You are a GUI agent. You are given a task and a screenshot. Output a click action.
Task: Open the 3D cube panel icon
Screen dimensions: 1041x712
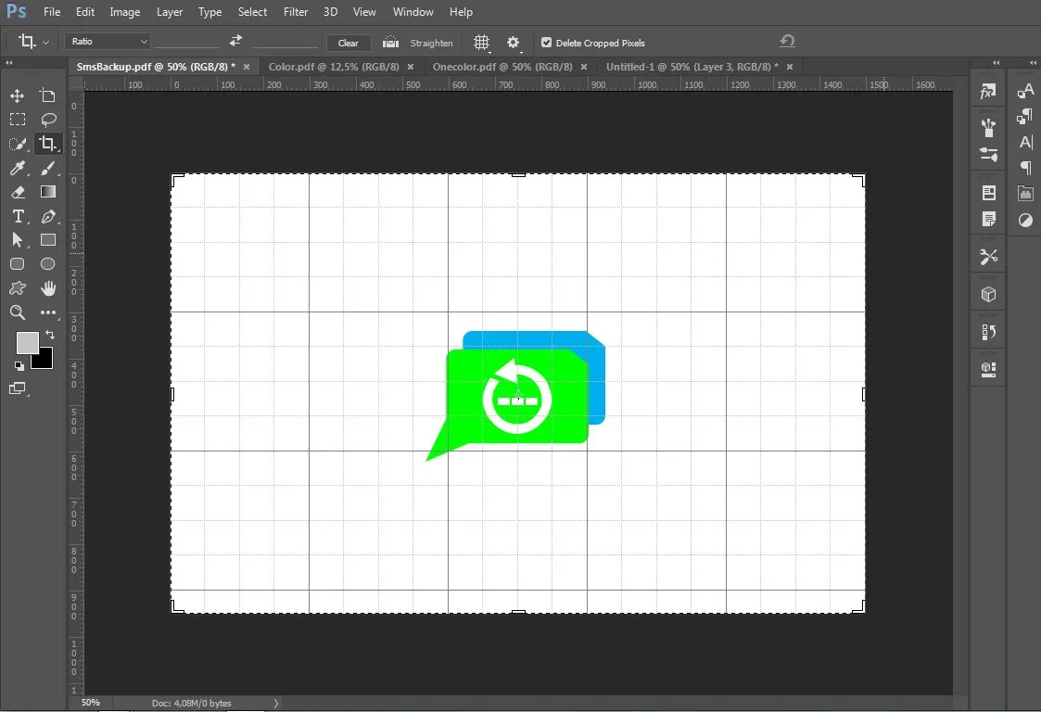pyautogui.click(x=988, y=294)
